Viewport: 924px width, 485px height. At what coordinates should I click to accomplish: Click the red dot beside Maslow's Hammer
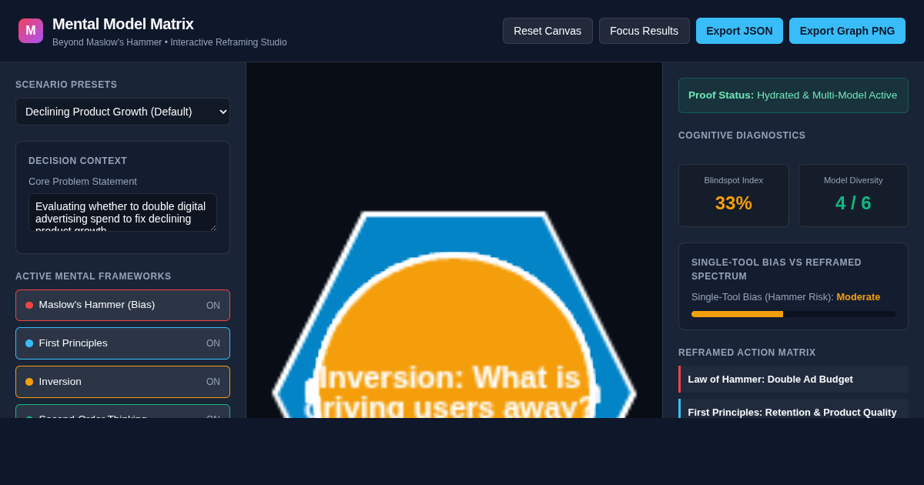click(x=29, y=305)
